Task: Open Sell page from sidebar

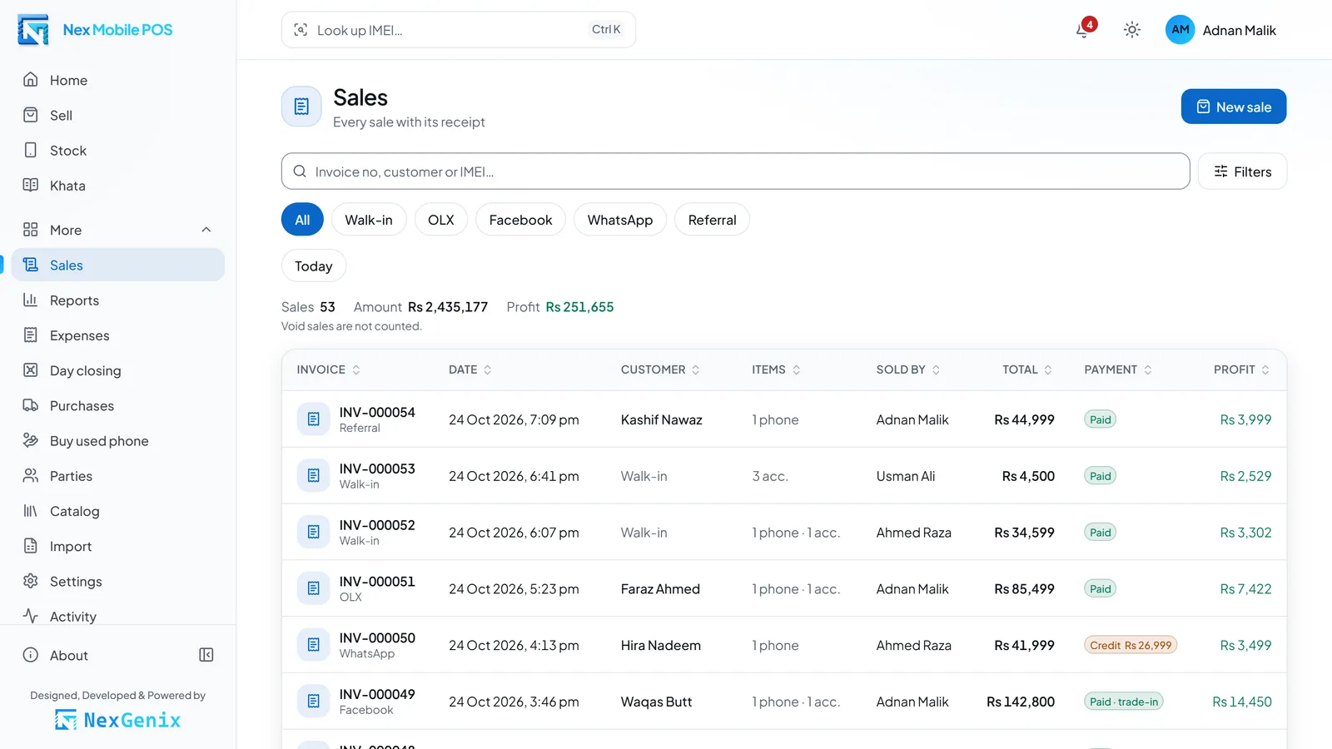Action: (118, 115)
